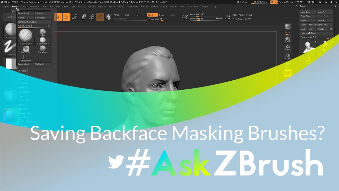Viewport: 339px width, 191px height.
Task: Toggle the Dynamic draw size option
Action: coord(219,18)
